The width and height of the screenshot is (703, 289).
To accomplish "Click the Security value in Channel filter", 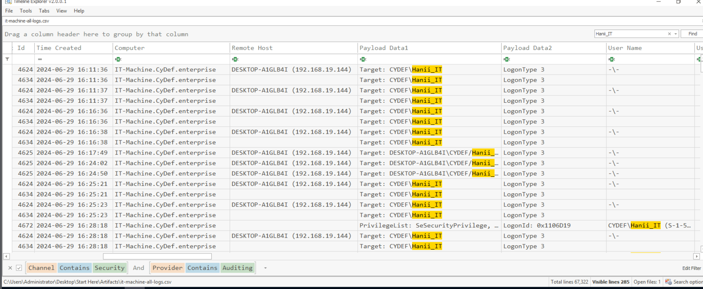I will tap(109, 268).
